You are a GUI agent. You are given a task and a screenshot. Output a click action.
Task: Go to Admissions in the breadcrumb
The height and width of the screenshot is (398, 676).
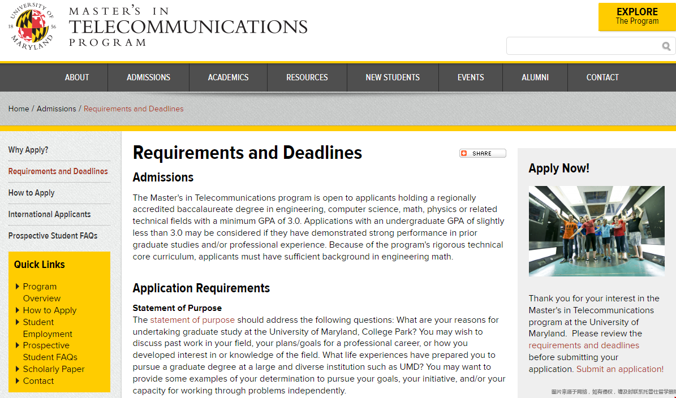(x=56, y=109)
